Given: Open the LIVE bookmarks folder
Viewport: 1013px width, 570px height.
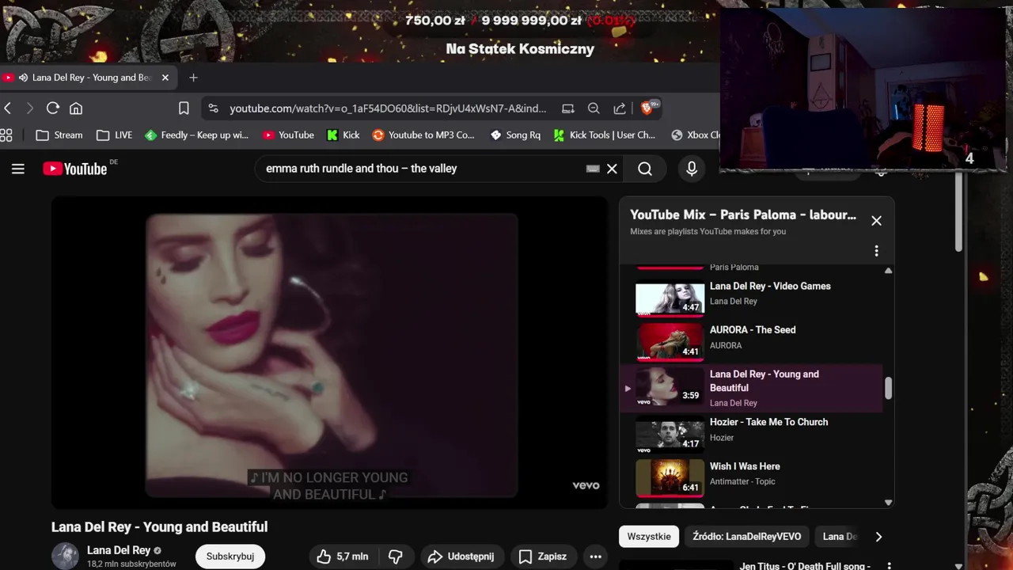Looking at the screenshot, I should pos(115,135).
